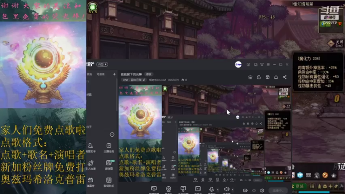Image resolution: width=345 pixels, height=194 pixels.
Task: Click the record video icon
Action: pyautogui.click(x=245, y=191)
